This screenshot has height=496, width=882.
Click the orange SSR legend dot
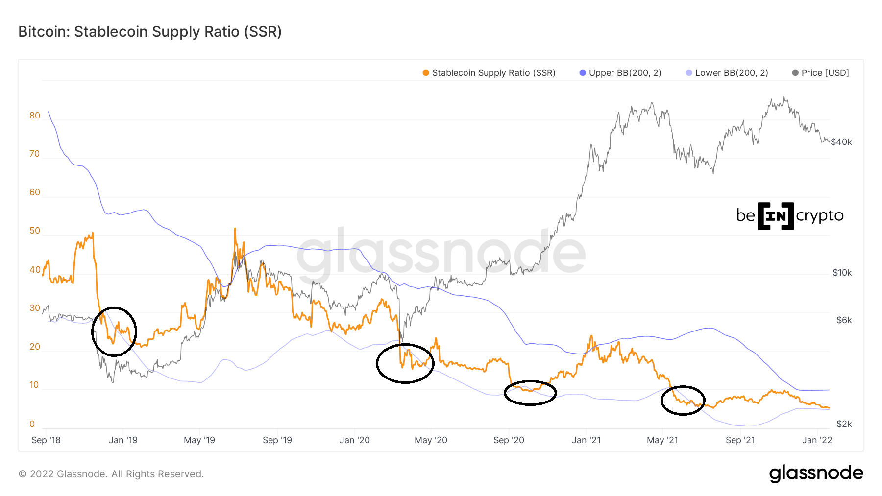click(x=426, y=73)
